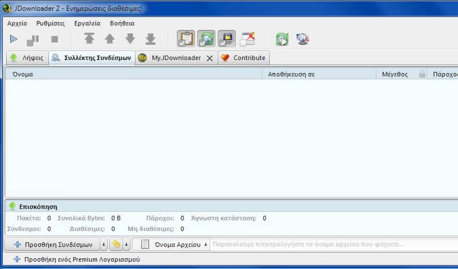Sort by the Όνομα column header
Viewport: 458px width, 269px height.
(x=133, y=74)
